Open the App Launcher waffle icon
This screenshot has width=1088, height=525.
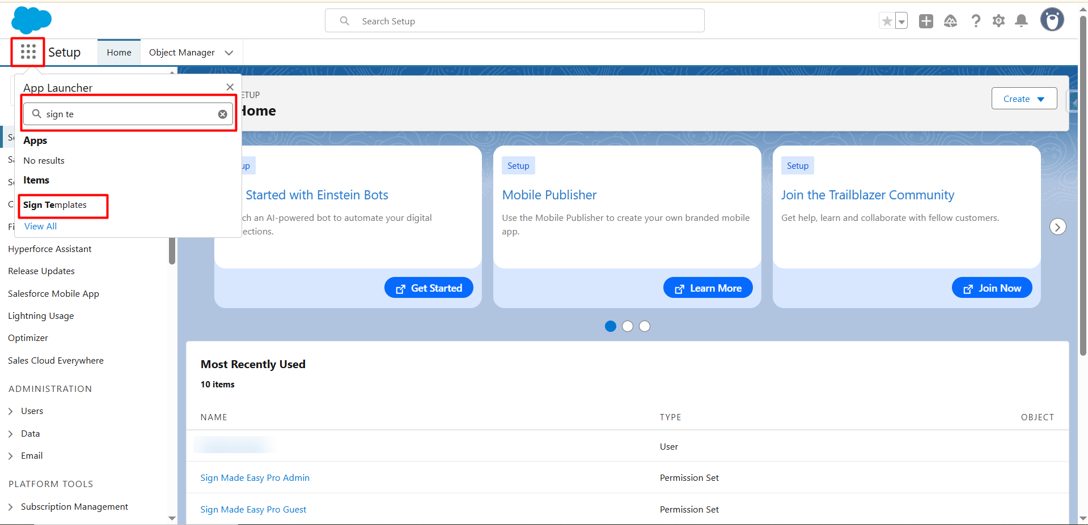[x=28, y=52]
